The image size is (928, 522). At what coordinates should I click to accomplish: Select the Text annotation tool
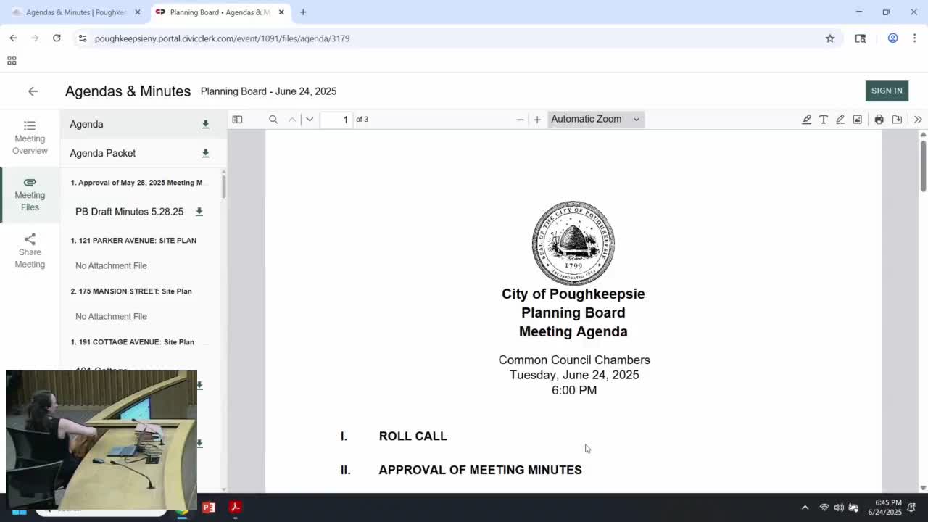pyautogui.click(x=824, y=119)
